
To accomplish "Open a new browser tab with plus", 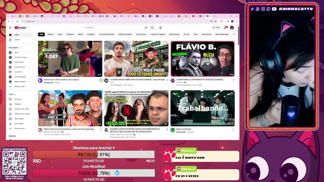I will (x=215, y=16).
